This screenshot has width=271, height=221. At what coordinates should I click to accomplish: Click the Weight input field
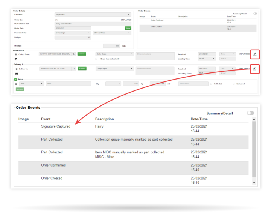tap(73, 38)
